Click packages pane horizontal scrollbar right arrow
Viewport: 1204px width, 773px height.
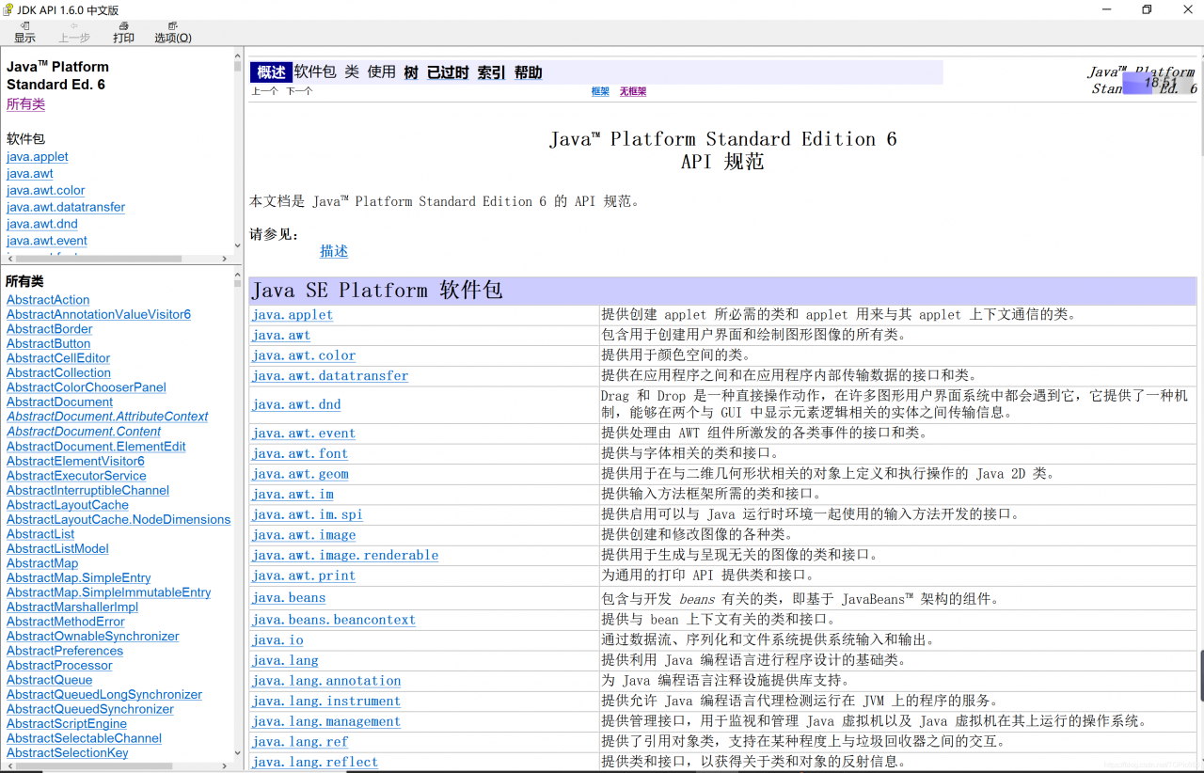click(224, 257)
